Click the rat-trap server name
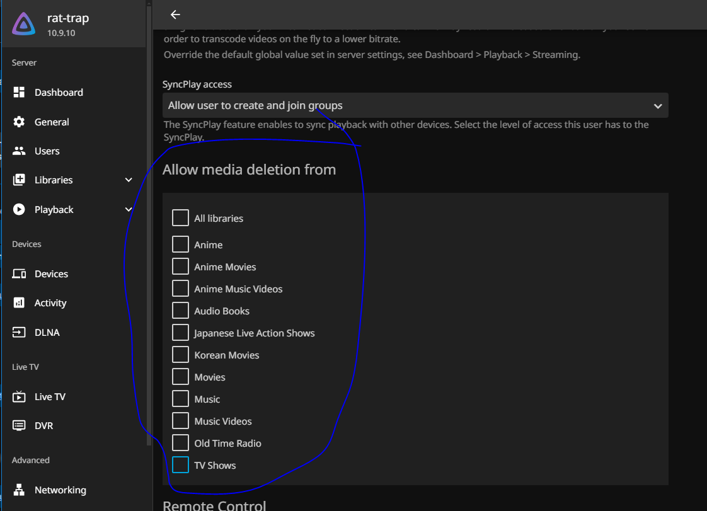The height and width of the screenshot is (511, 707). (x=68, y=18)
